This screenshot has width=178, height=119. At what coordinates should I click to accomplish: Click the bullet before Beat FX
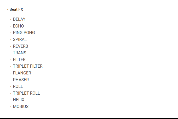8,9
